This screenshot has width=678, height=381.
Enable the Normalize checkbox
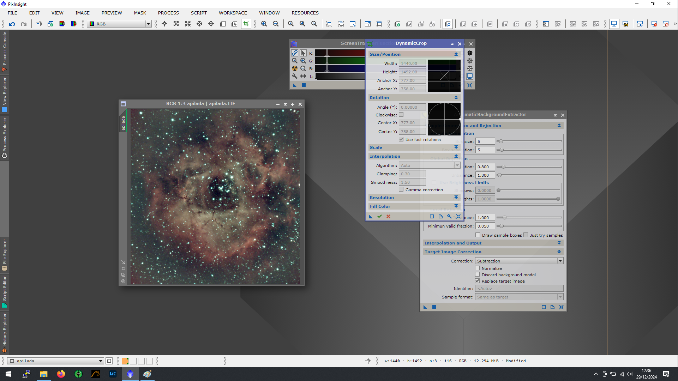coord(478,268)
